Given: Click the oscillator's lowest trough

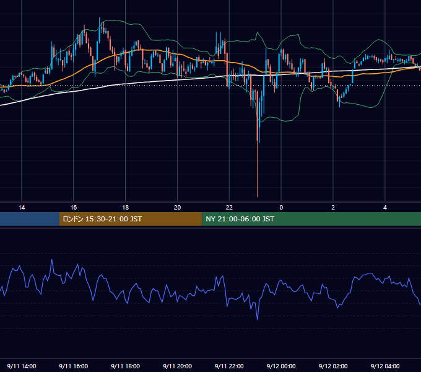Looking at the screenshot, I should point(257,319).
